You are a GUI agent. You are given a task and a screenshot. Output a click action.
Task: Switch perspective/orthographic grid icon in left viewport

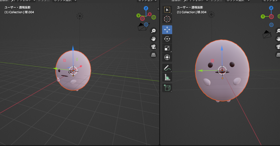click(x=153, y=55)
